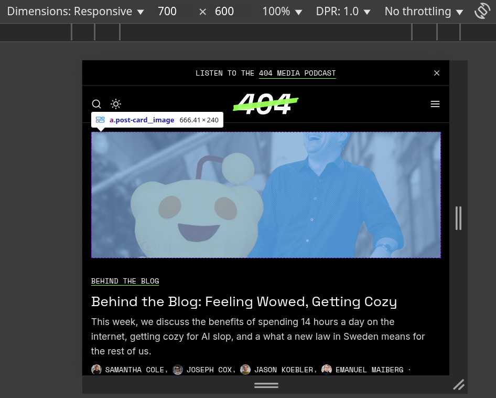Dismiss the podcast banner with the X
The image size is (496, 398).
coord(437,73)
